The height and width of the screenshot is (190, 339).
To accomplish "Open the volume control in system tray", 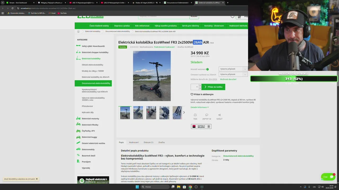I will pyautogui.click(x=322, y=187).
